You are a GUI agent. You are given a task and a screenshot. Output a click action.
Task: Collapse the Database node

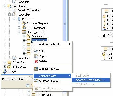14,19
